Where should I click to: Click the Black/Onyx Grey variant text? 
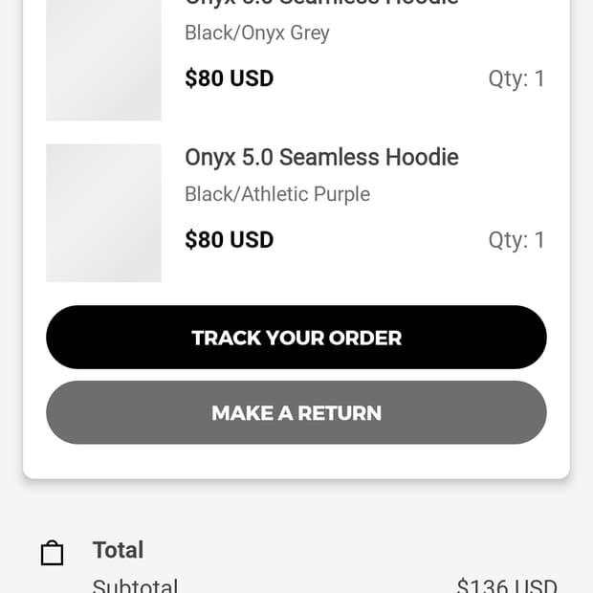point(256,33)
